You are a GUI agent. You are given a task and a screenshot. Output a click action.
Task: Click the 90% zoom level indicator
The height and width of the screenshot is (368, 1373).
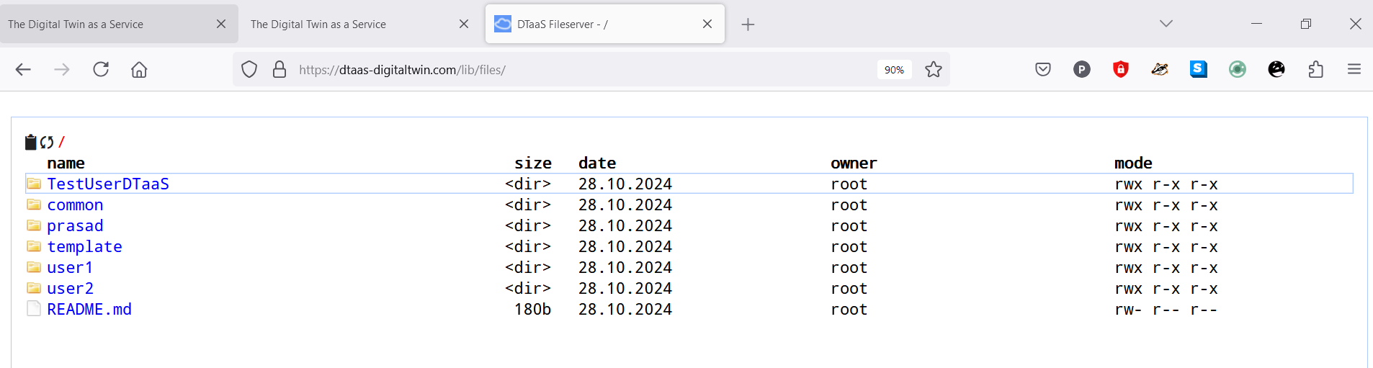click(x=894, y=69)
